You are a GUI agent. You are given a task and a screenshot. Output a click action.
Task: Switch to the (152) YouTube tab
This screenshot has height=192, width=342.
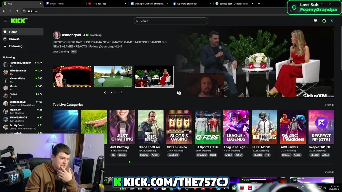coord(107,4)
